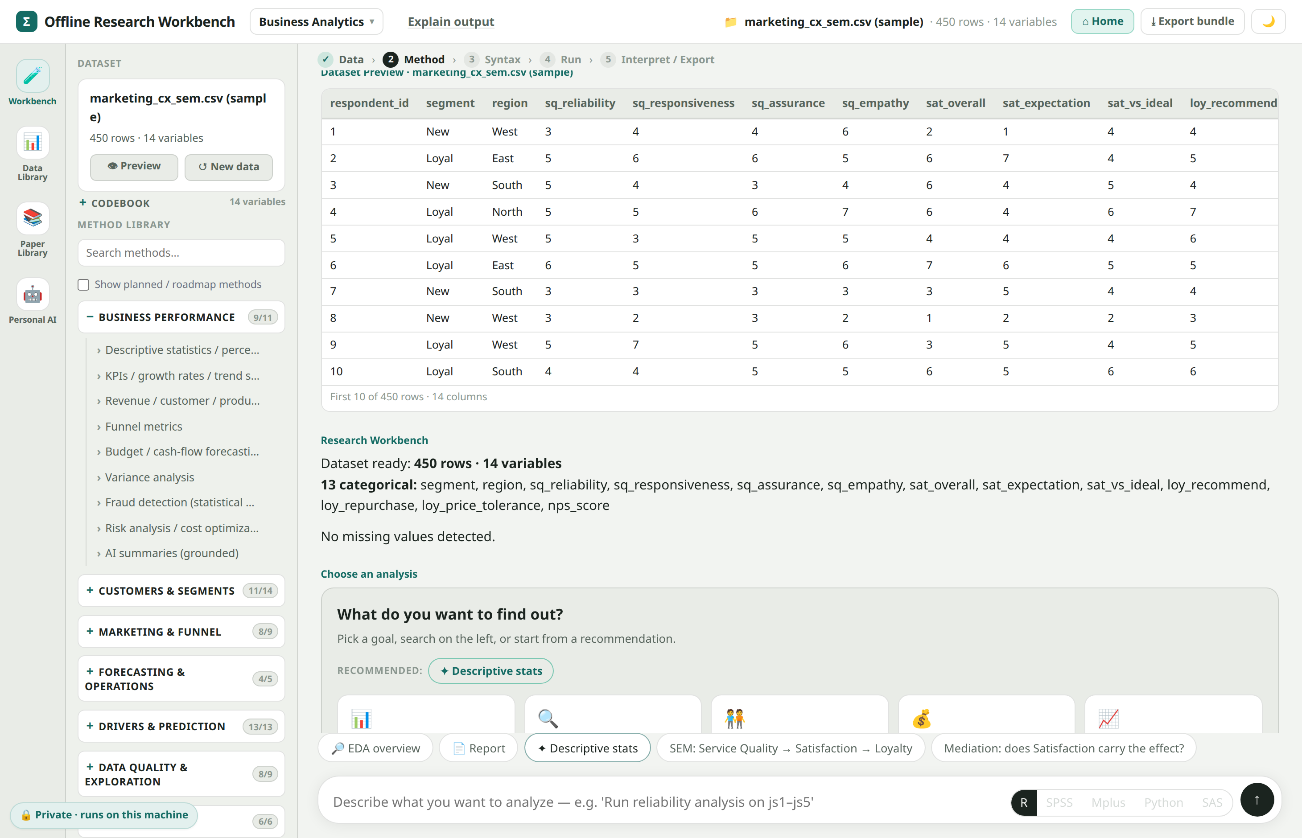The image size is (1302, 838).
Task: Open the Workbench sidebar icon
Action: [32, 76]
